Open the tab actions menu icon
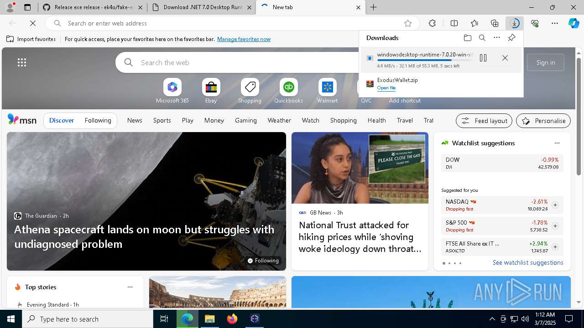584x328 pixels. click(x=27, y=7)
